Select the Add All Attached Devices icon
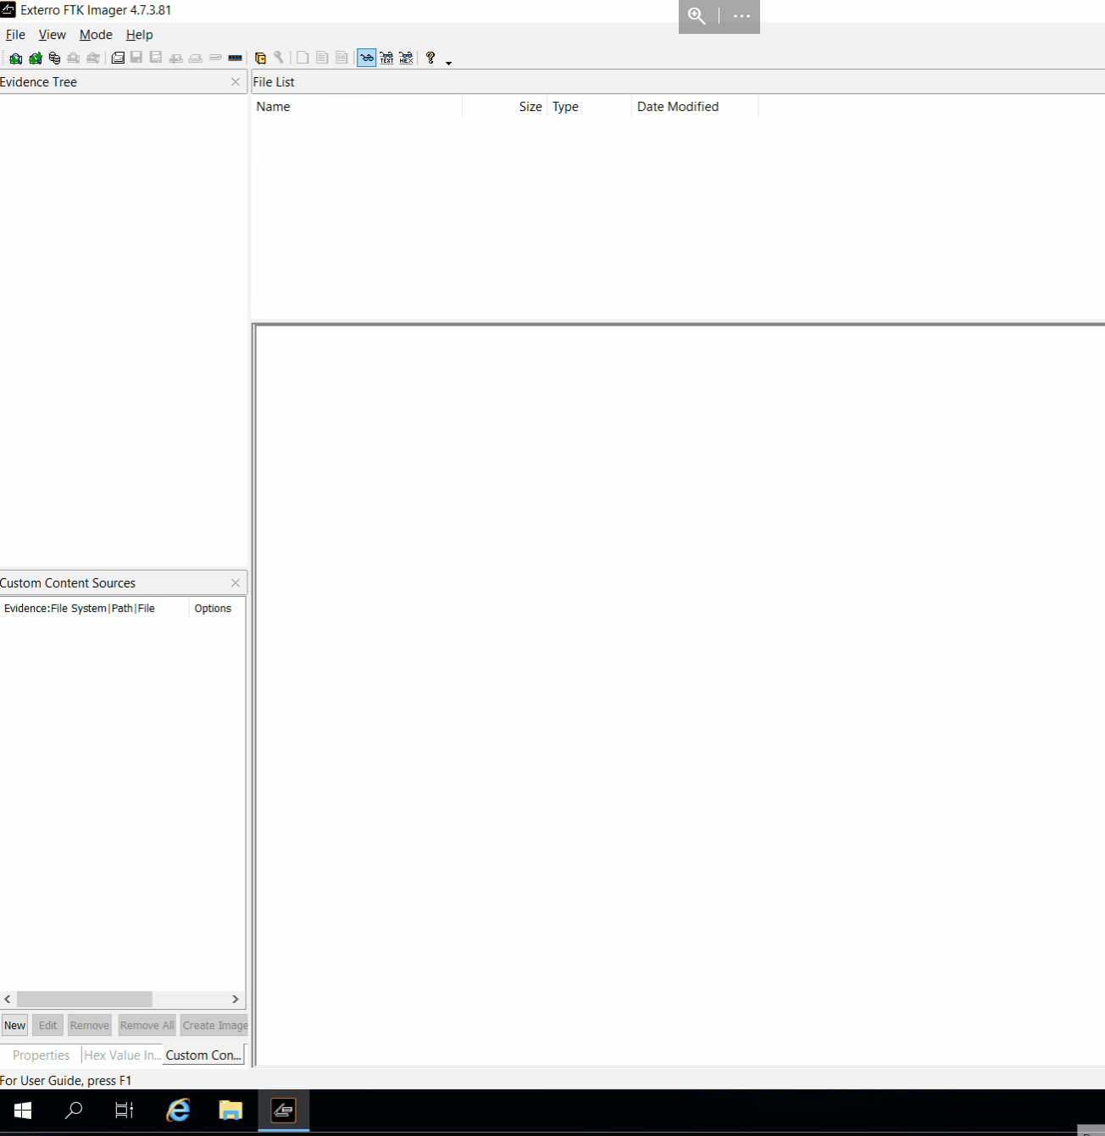The image size is (1105, 1136). 35,58
